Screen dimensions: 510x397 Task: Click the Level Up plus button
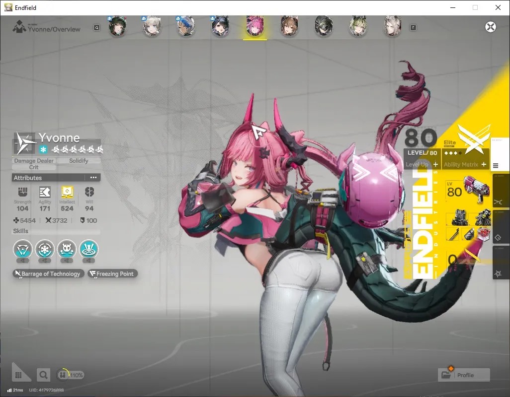(435, 165)
